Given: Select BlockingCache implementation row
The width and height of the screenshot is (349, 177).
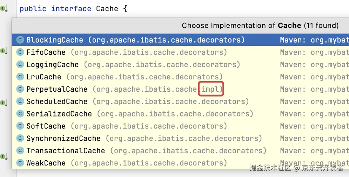Looking at the screenshot, I should (x=180, y=40).
